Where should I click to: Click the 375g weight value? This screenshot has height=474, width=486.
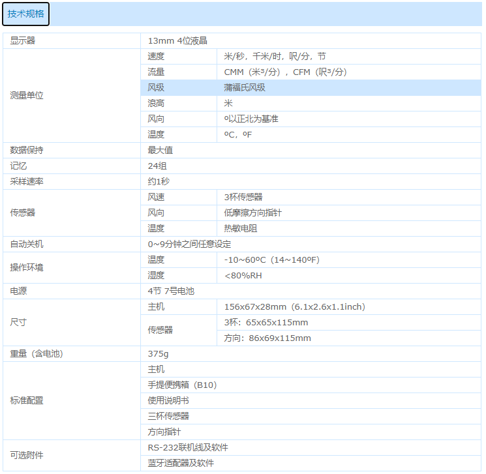coord(159,353)
